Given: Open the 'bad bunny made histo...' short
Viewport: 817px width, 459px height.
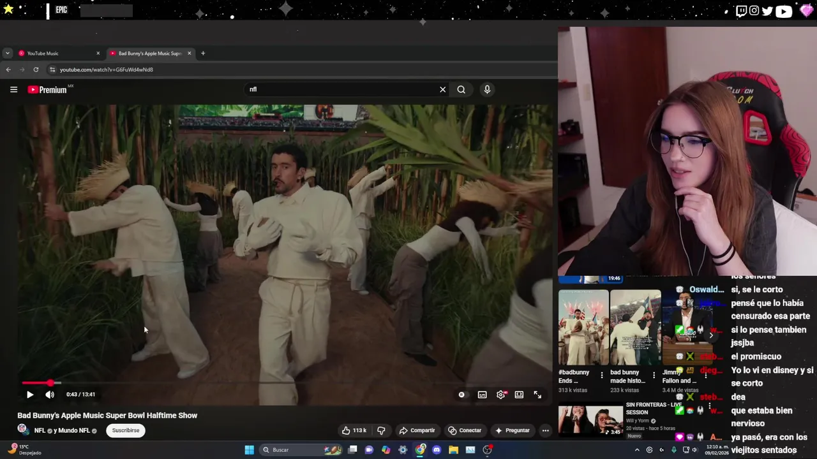Looking at the screenshot, I should click(x=635, y=328).
